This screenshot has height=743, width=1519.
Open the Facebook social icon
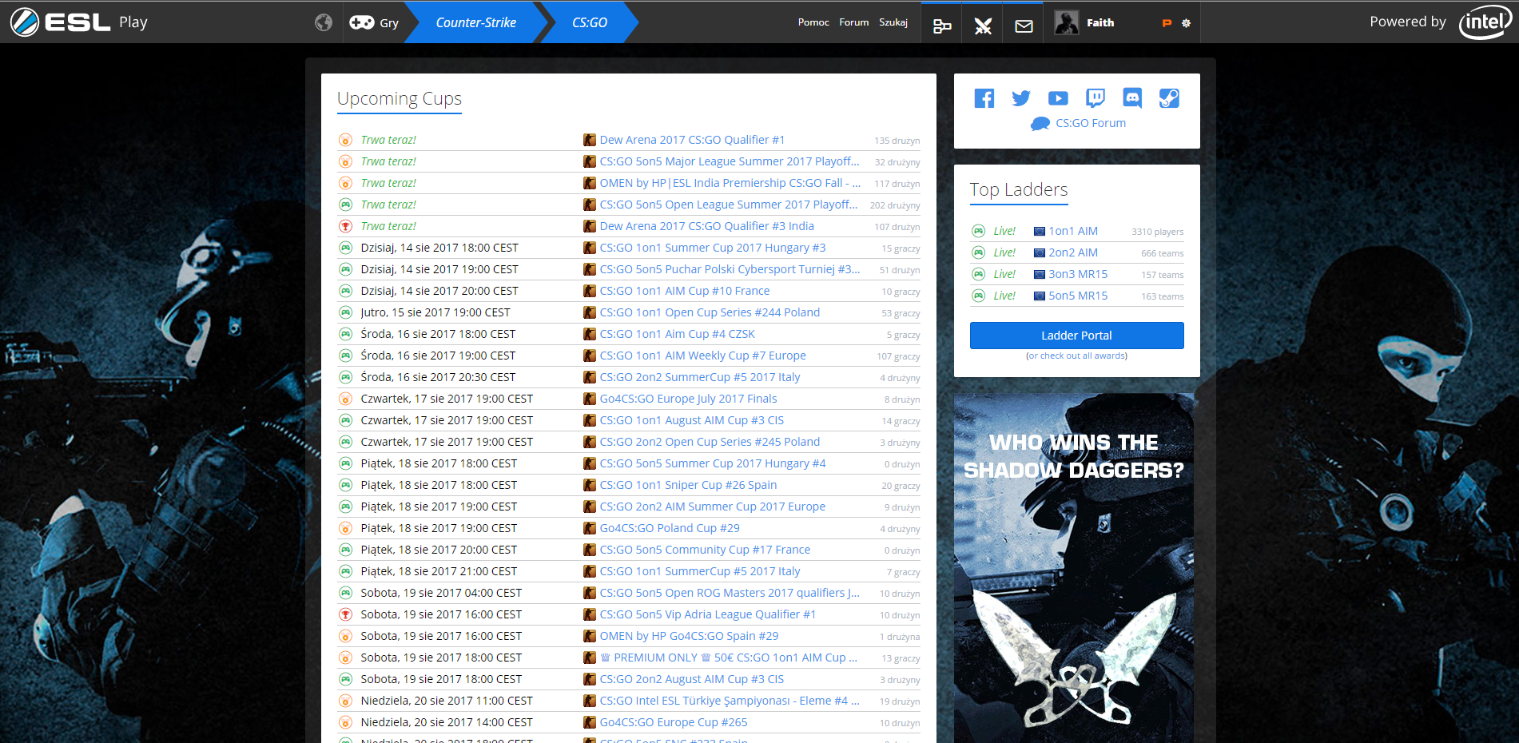tap(984, 98)
